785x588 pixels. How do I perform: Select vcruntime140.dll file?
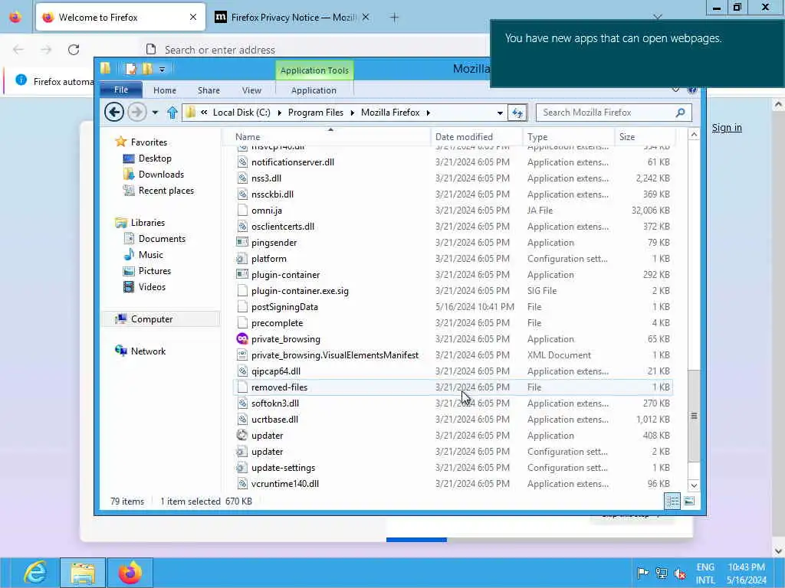pyautogui.click(x=285, y=484)
